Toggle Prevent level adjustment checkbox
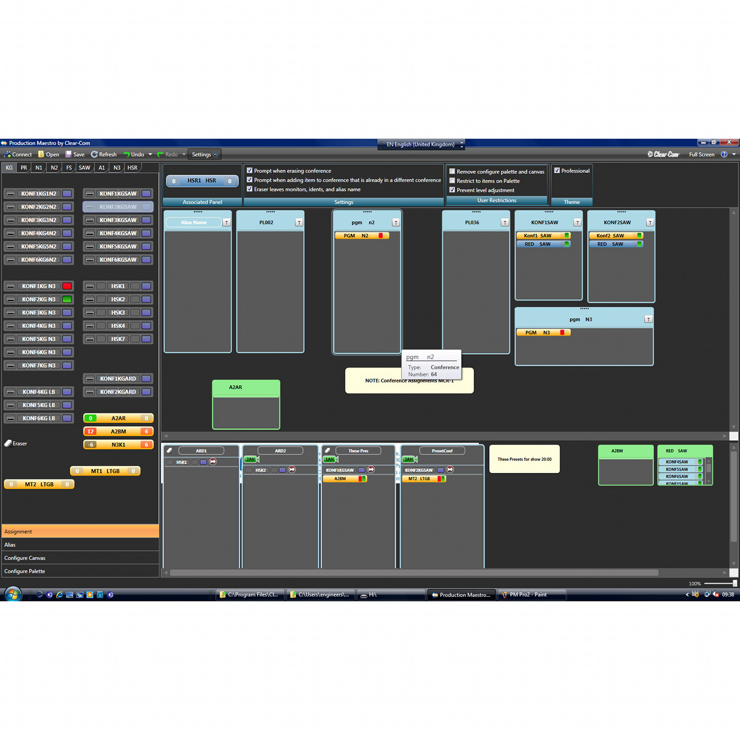 point(452,190)
